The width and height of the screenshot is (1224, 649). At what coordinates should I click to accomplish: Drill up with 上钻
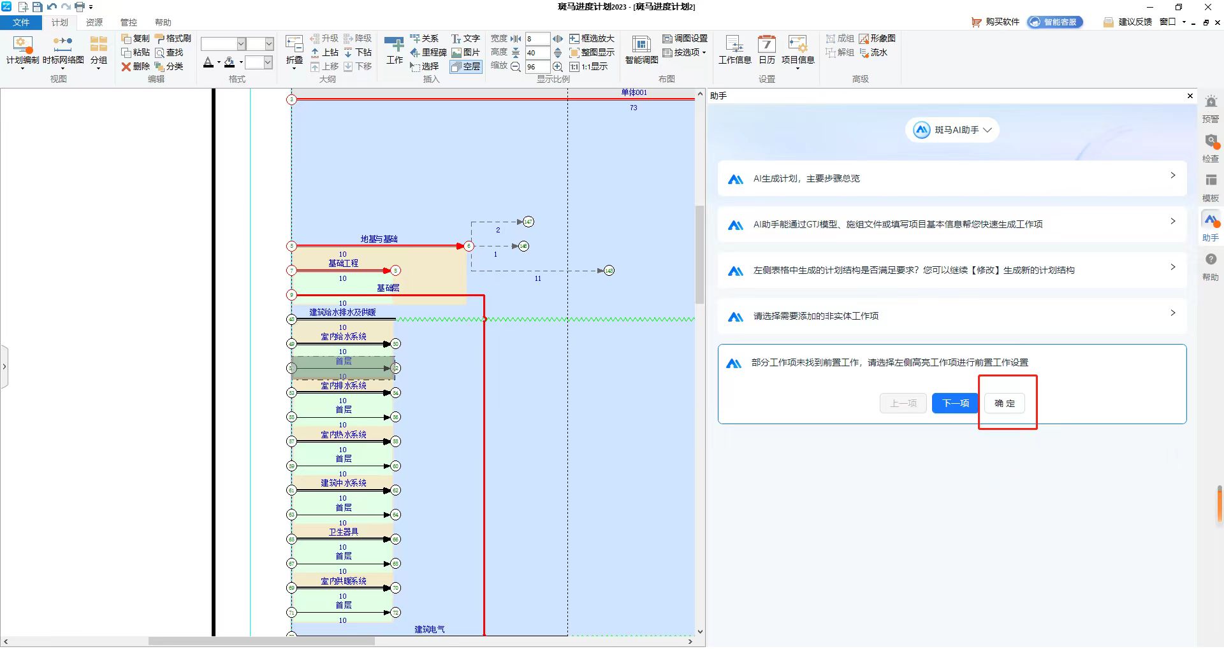click(324, 52)
